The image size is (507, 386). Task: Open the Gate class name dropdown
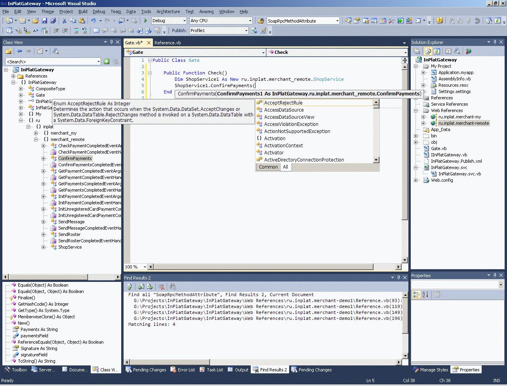(263, 52)
